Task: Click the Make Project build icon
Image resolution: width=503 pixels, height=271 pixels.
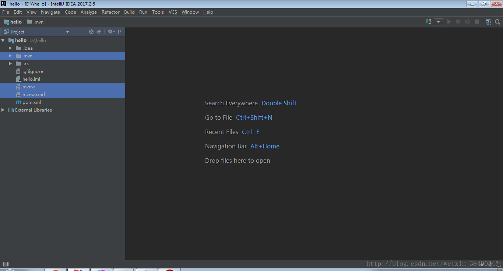Action: [x=428, y=22]
